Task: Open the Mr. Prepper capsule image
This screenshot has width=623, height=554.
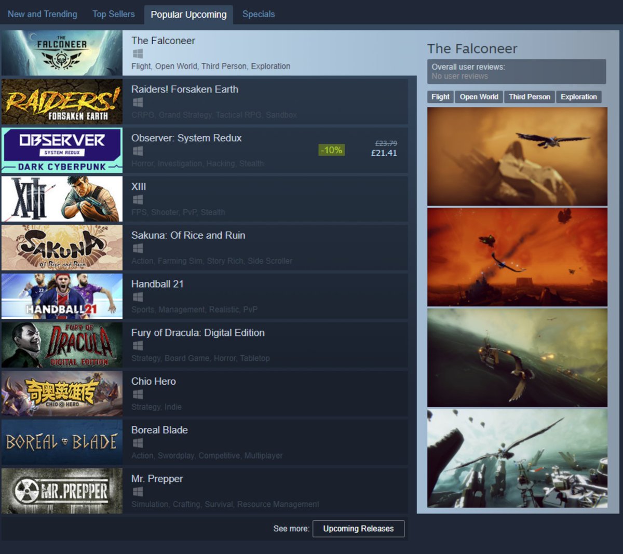Action: [x=62, y=491]
